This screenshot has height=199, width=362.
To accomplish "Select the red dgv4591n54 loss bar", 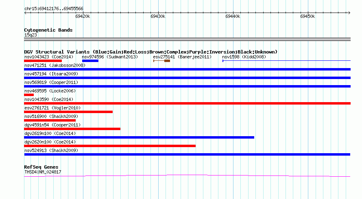I will [x=72, y=129].
